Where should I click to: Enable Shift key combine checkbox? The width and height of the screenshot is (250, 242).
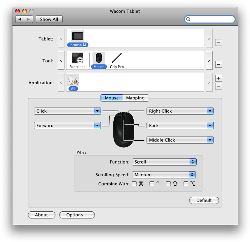point(168,184)
